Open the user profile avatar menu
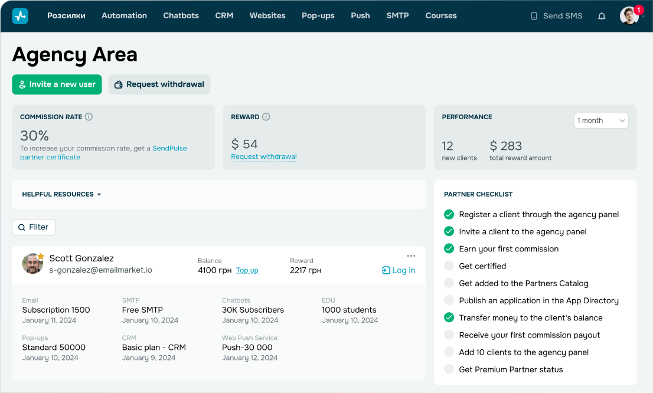This screenshot has height=393, width=653. (x=629, y=16)
